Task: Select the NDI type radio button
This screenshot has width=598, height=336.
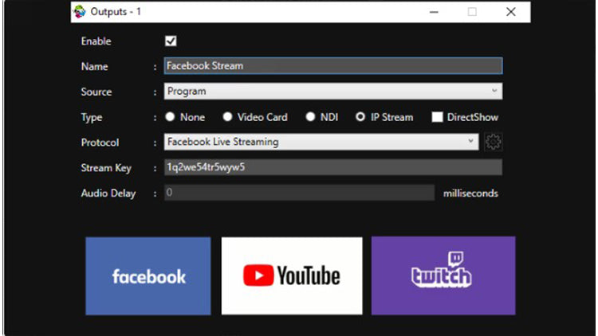Action: [311, 117]
